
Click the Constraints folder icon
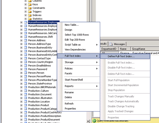tap(30, 8)
